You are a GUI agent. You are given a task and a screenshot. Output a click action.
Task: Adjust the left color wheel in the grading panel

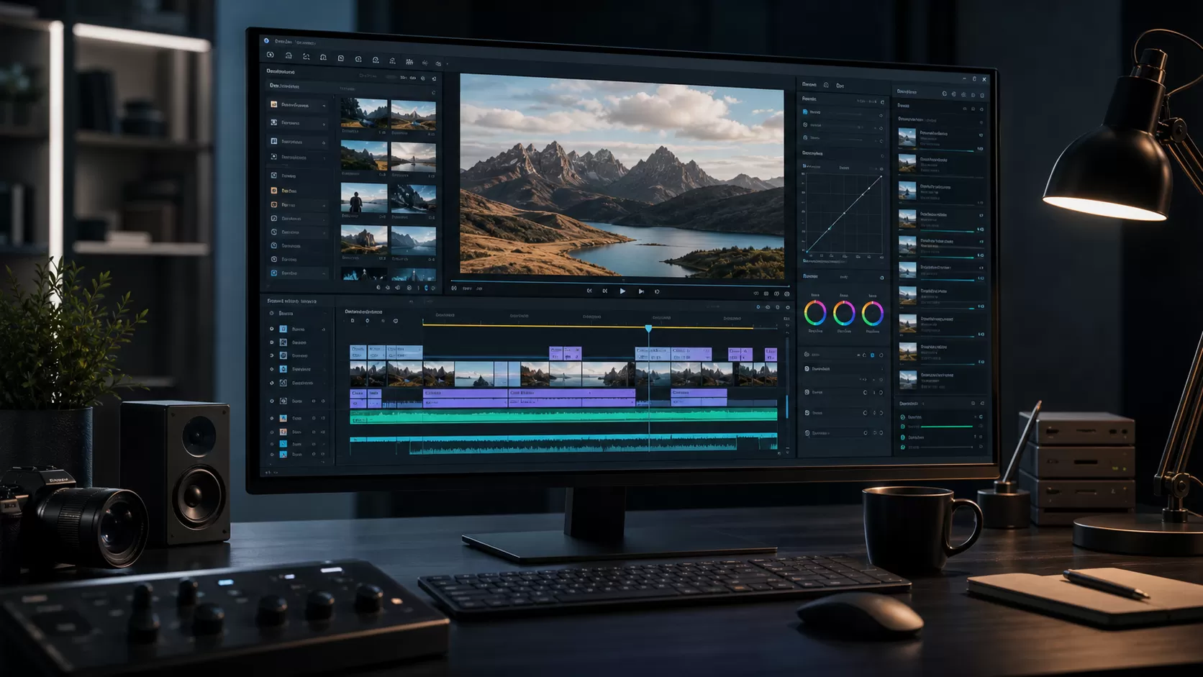pyautogui.click(x=815, y=313)
